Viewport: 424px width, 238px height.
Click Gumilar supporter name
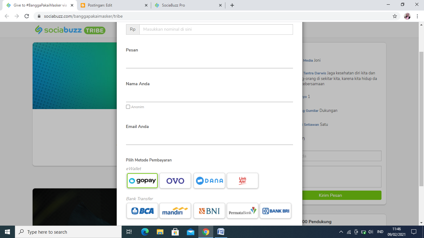point(312,111)
